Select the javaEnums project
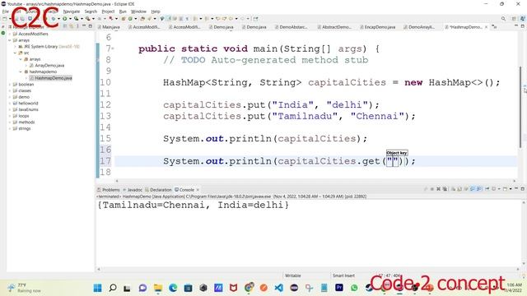The width and height of the screenshot is (527, 296). [x=28, y=109]
